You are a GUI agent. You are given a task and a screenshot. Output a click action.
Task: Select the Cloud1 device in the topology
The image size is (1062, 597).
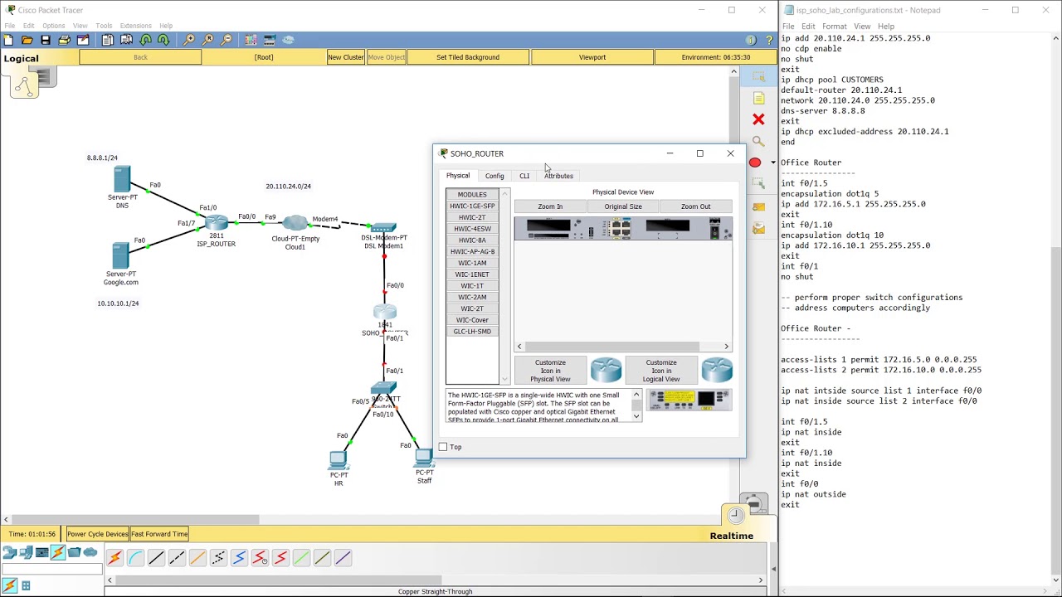click(x=295, y=223)
